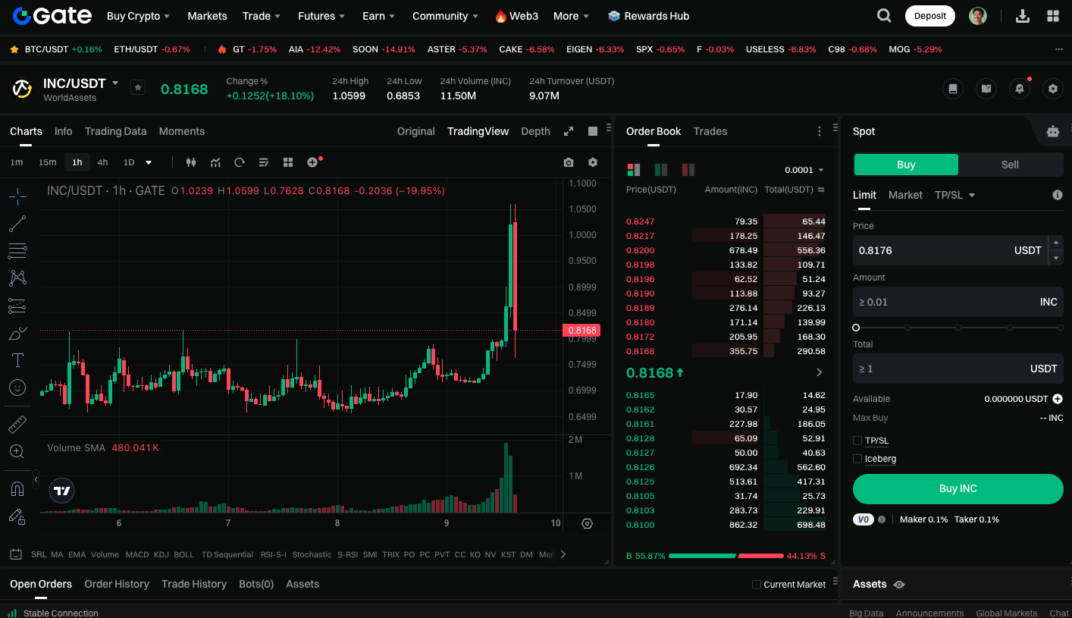1072x618 pixels.
Task: Open the user profile avatar
Action: 978,16
